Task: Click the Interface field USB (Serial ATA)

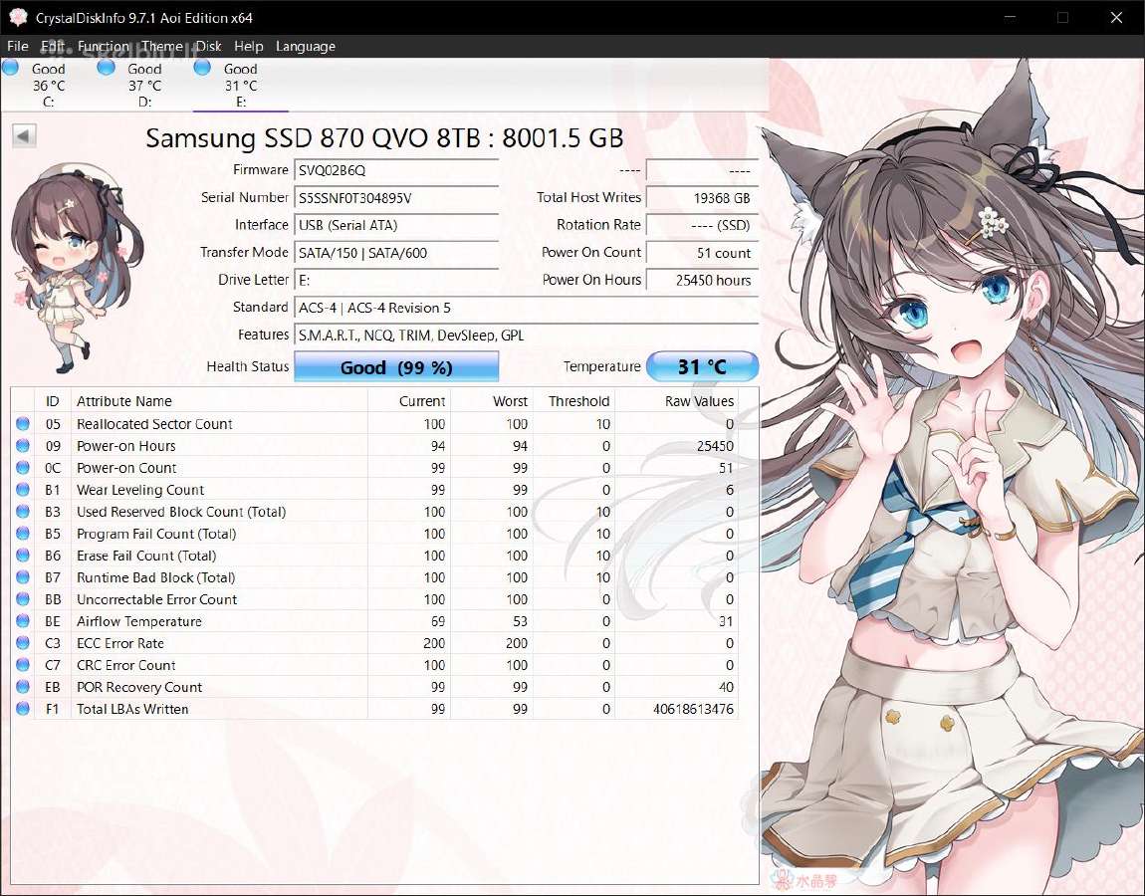Action: point(396,225)
